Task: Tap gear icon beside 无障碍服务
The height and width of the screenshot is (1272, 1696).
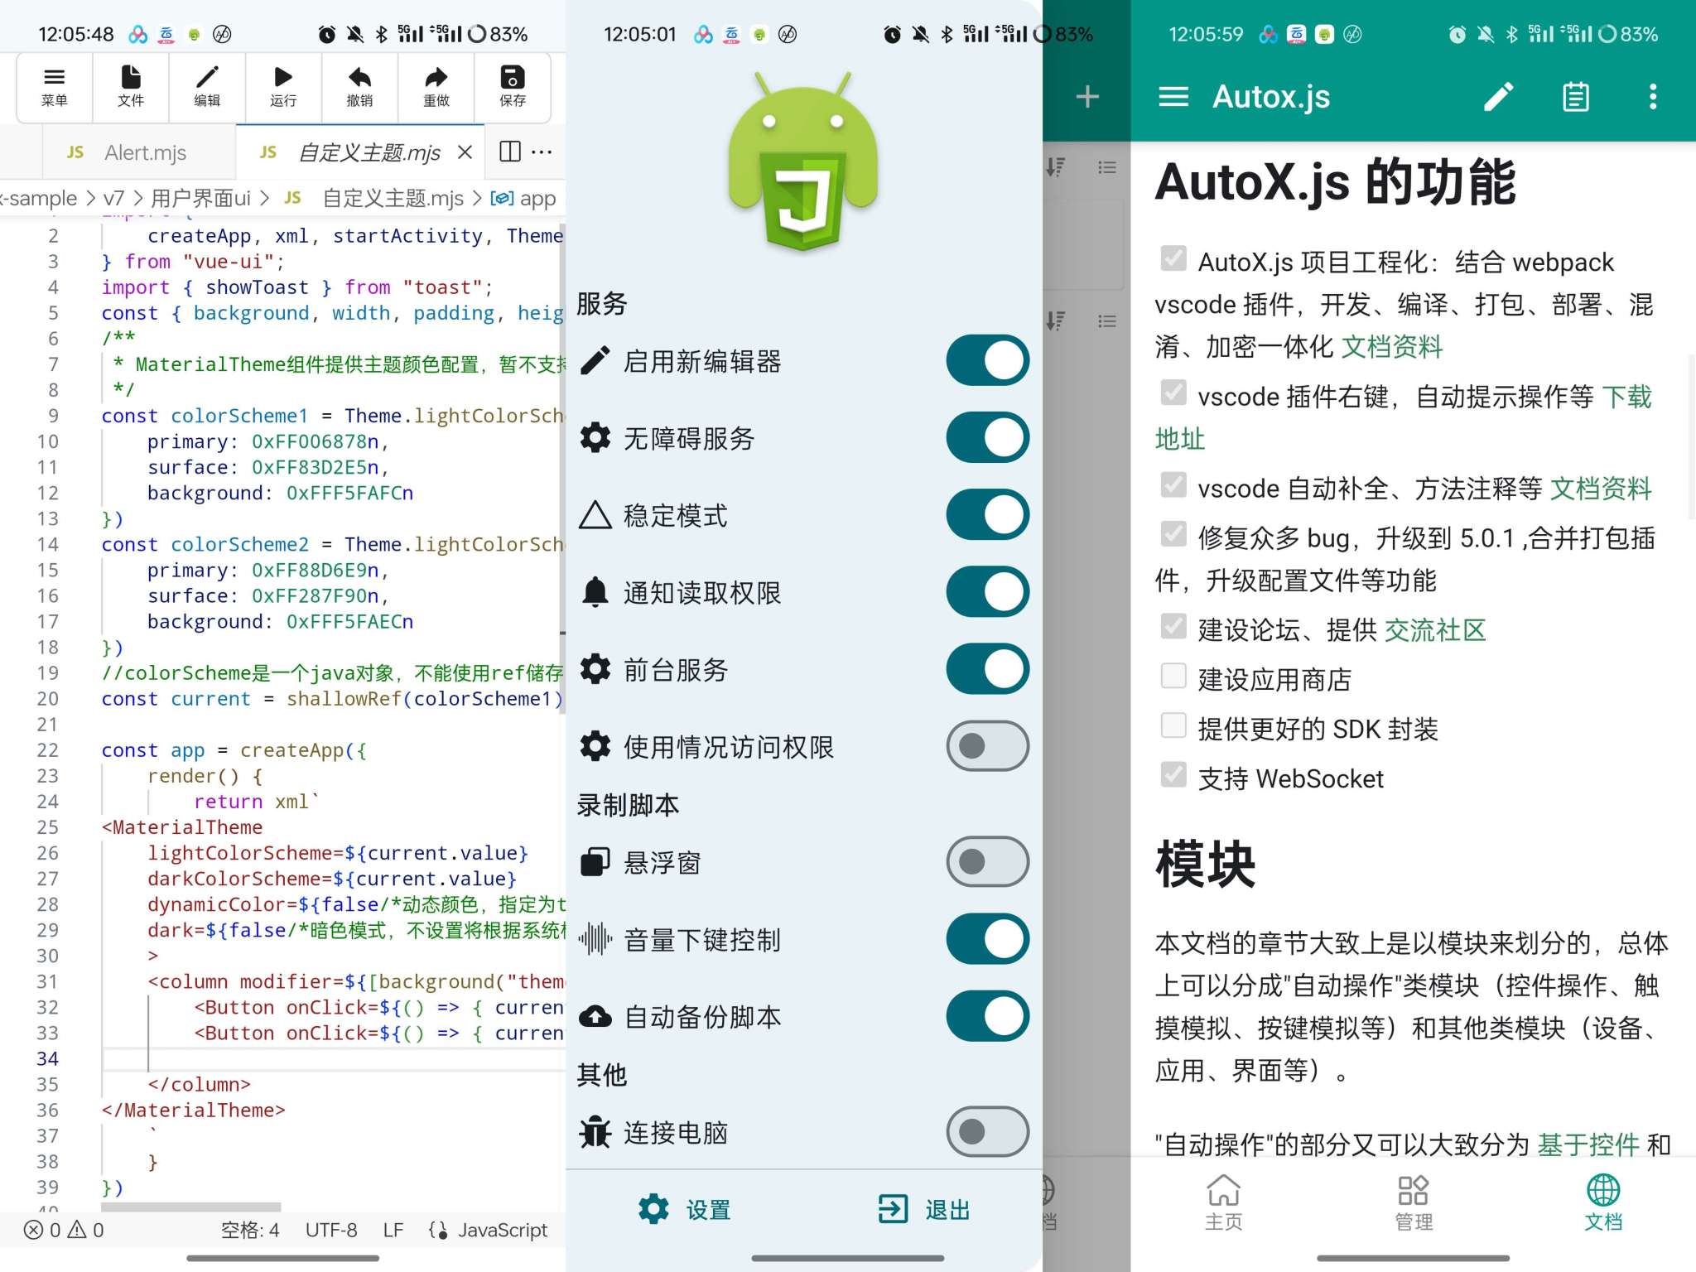Action: pyautogui.click(x=595, y=437)
